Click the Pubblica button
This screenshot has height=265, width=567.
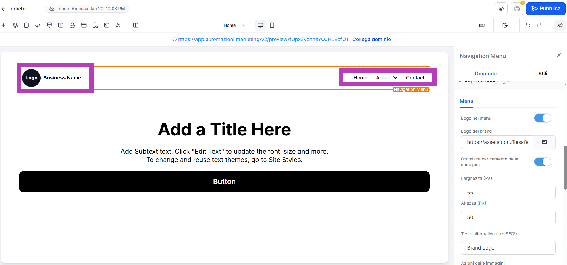(x=546, y=9)
